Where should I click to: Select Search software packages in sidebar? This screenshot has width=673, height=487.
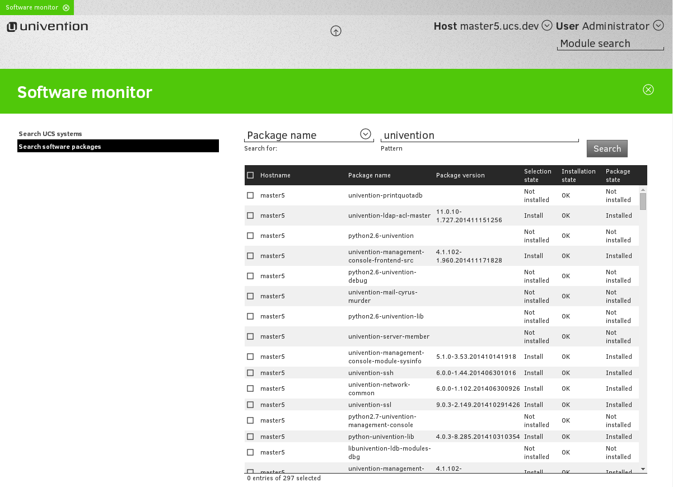pyautogui.click(x=60, y=147)
